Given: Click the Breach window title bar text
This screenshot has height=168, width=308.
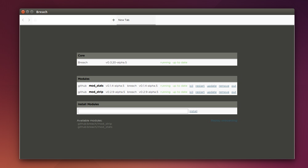Looking at the screenshot, I should (x=42, y=12).
